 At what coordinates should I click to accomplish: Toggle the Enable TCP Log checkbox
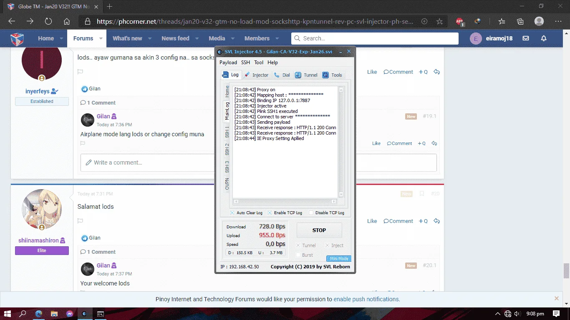tap(270, 212)
